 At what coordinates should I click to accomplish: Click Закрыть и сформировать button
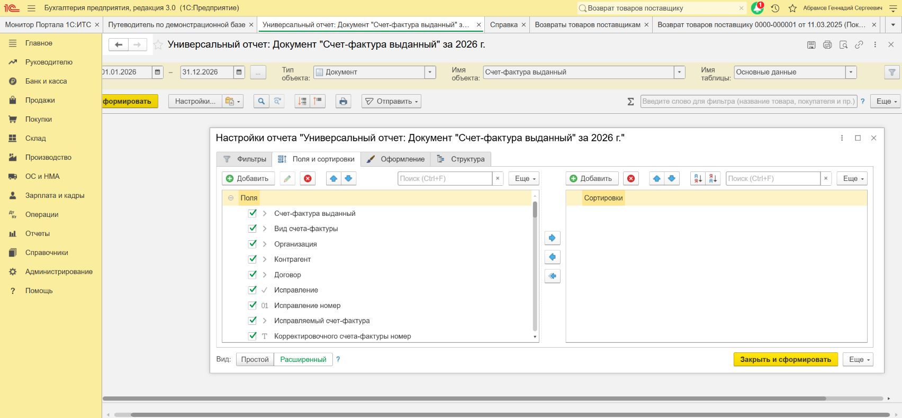786,359
